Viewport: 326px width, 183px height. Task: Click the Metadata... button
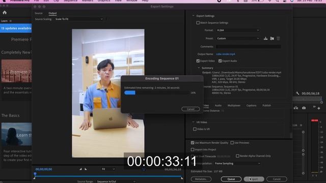(x=201, y=179)
